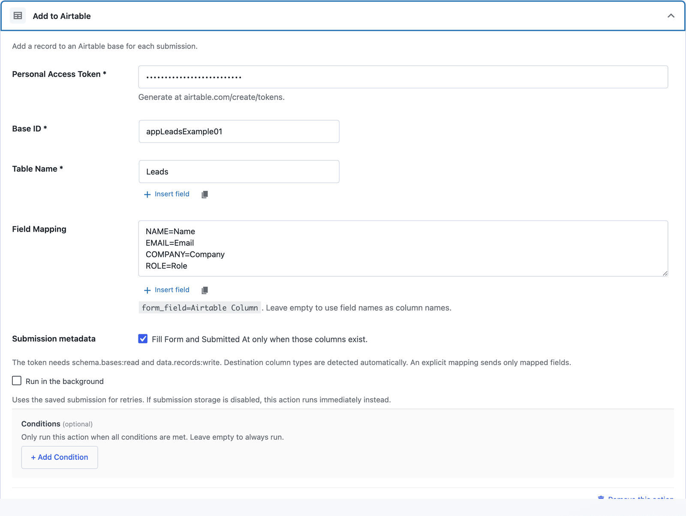
Task: Enable Run in the background checkbox
Action: coord(17,381)
